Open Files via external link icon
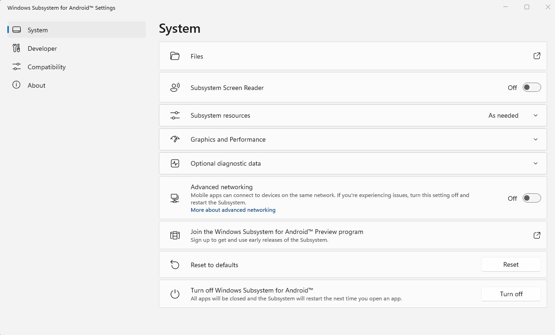The image size is (555, 335). tap(537, 56)
